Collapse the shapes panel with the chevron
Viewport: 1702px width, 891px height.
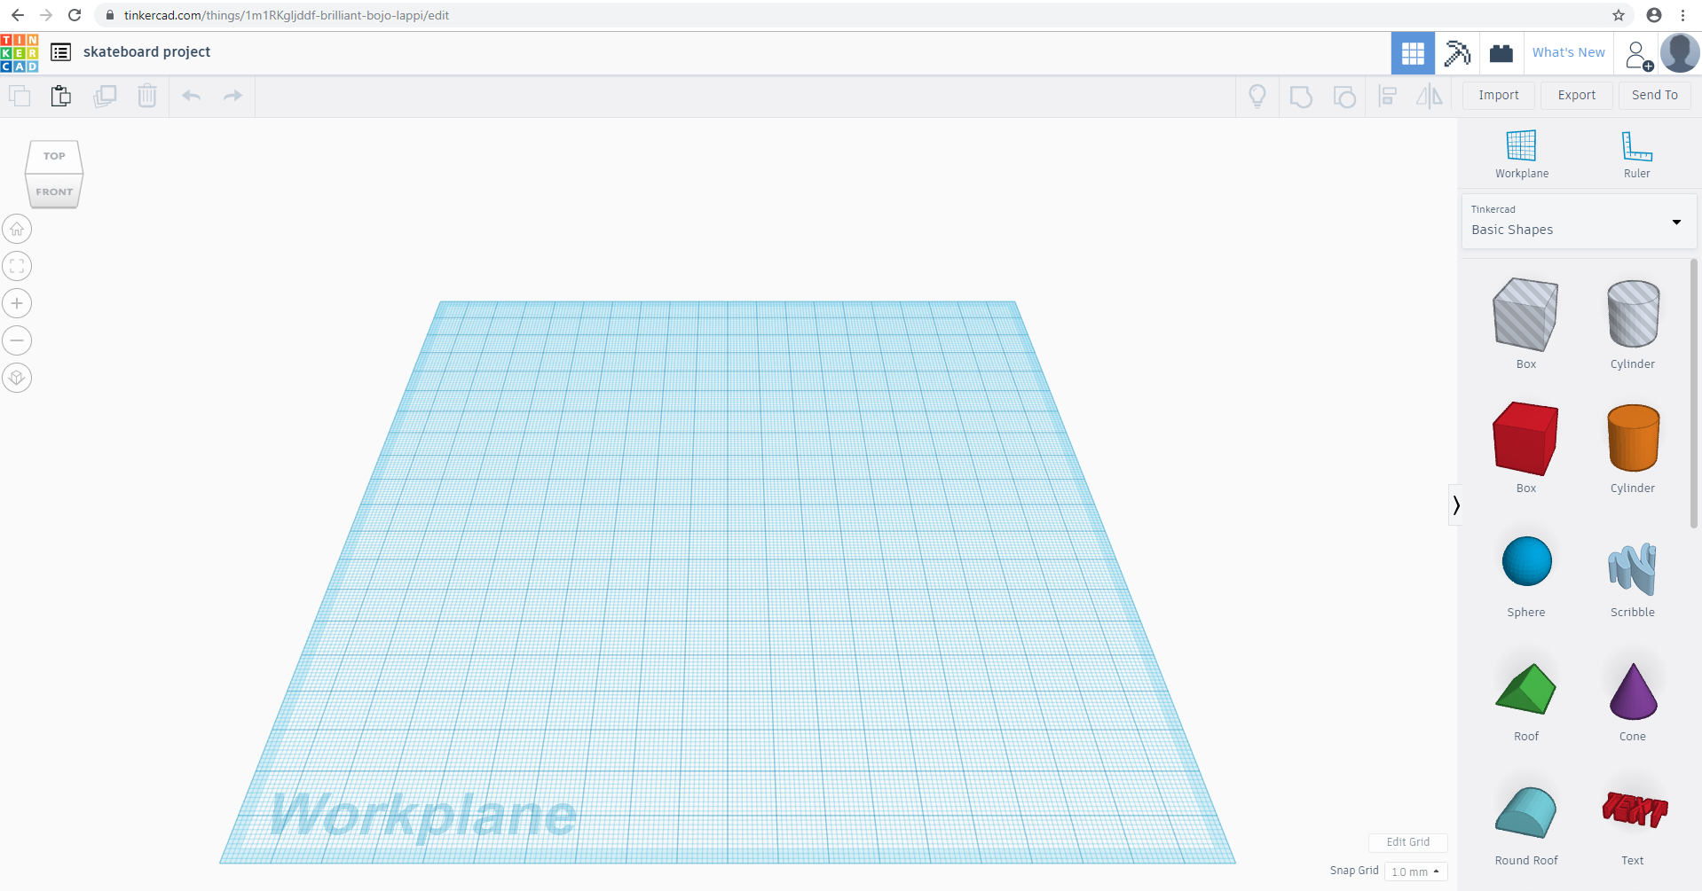point(1455,505)
